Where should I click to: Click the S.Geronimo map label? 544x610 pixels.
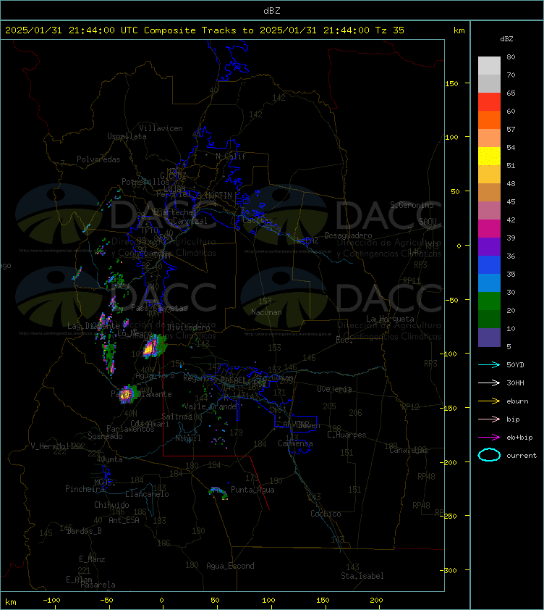(x=412, y=205)
